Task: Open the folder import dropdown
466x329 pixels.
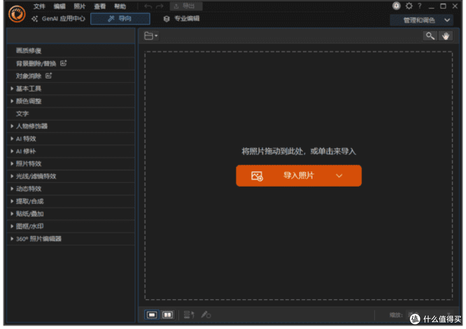Action: pos(151,36)
